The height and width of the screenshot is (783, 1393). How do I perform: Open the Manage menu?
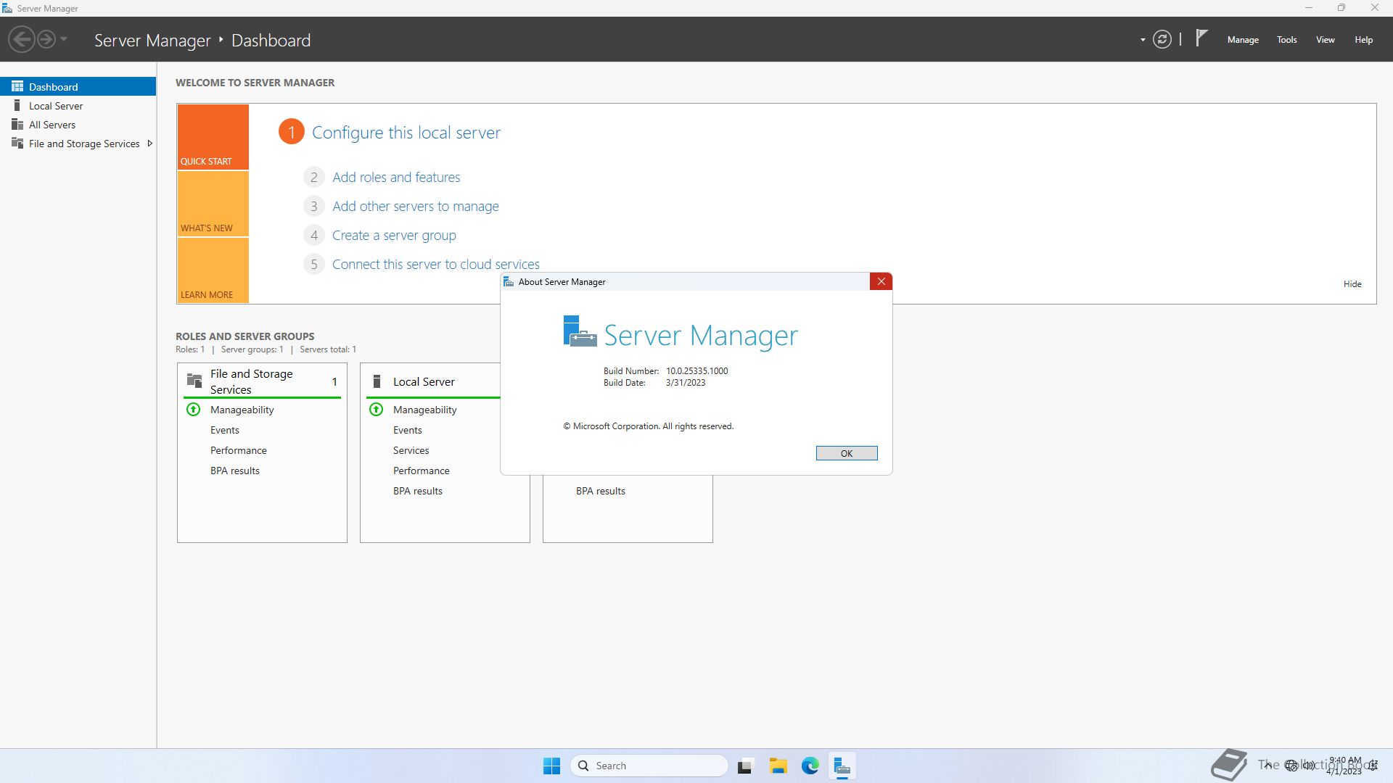(1242, 40)
